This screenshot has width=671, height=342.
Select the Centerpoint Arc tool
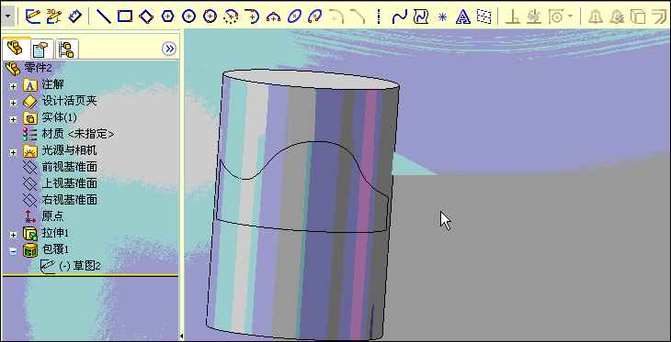231,17
